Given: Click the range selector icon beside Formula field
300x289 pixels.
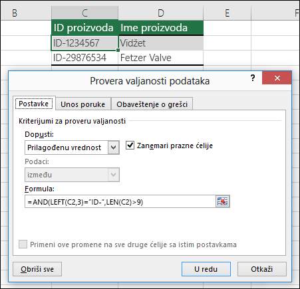Looking at the screenshot, I should [222, 201].
